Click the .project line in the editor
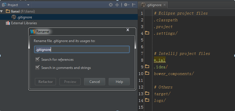 (163, 27)
